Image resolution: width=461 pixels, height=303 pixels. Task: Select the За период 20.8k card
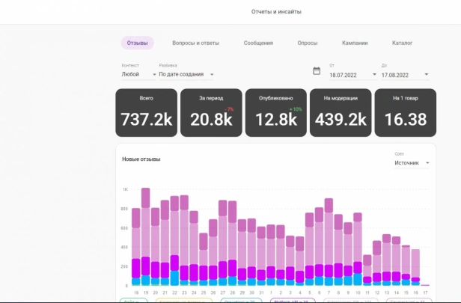pos(211,113)
